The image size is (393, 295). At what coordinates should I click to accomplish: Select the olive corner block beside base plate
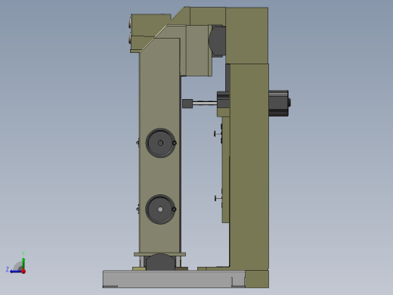(257, 279)
